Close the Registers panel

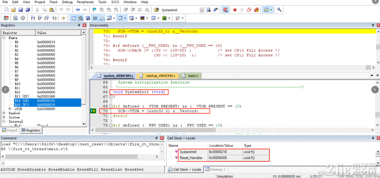84,25
